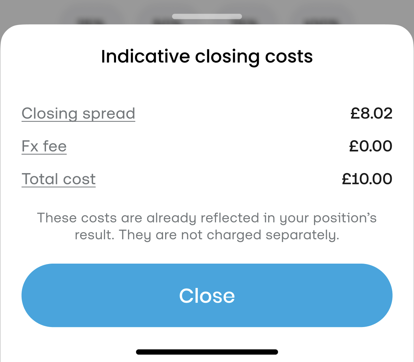Click the £10.00 total cost amount
Viewport: 414px width, 362px height.
pos(367,179)
